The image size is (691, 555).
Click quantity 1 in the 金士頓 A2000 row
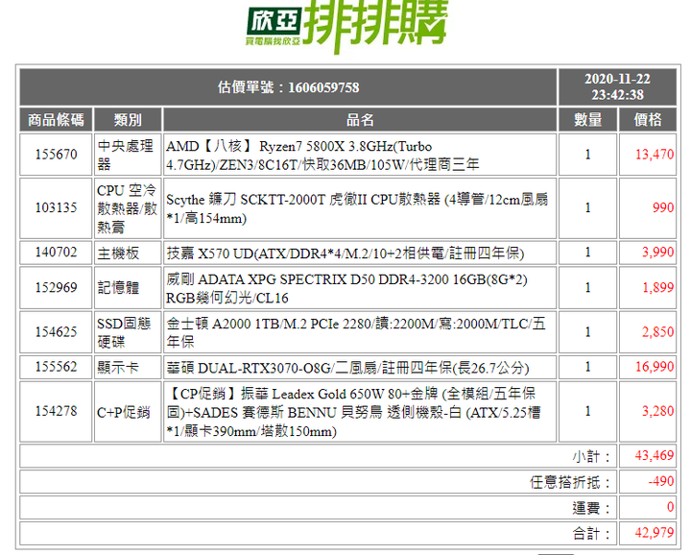click(x=587, y=331)
